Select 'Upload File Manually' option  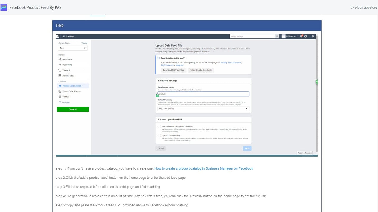click(159, 135)
